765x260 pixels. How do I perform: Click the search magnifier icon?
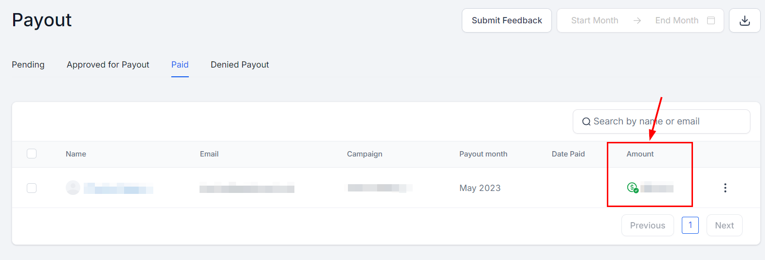coord(586,121)
